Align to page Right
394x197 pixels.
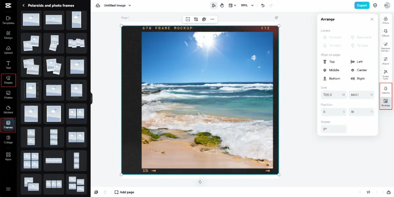[x=358, y=79]
